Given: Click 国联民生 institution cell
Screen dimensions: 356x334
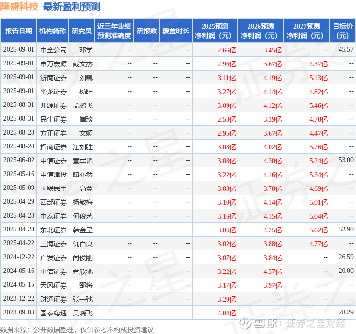Looking at the screenshot, I should pyautogui.click(x=54, y=188).
